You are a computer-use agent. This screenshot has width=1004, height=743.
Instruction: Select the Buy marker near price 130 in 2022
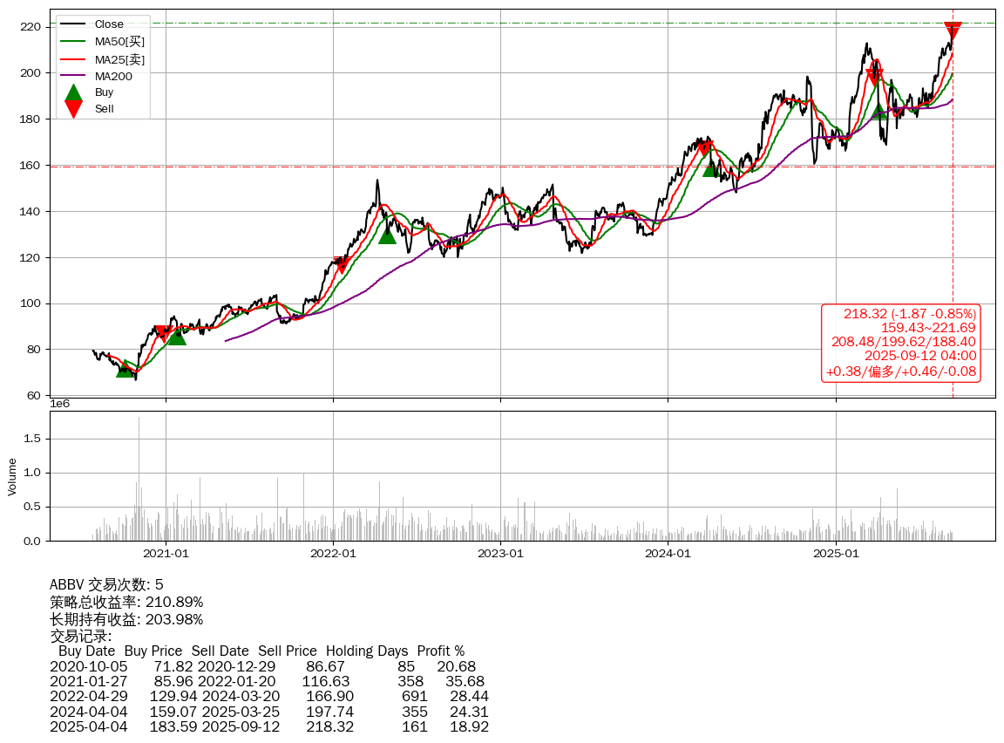388,235
